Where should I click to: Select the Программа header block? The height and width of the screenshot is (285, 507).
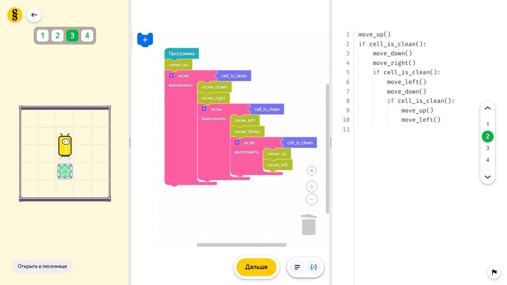(181, 53)
